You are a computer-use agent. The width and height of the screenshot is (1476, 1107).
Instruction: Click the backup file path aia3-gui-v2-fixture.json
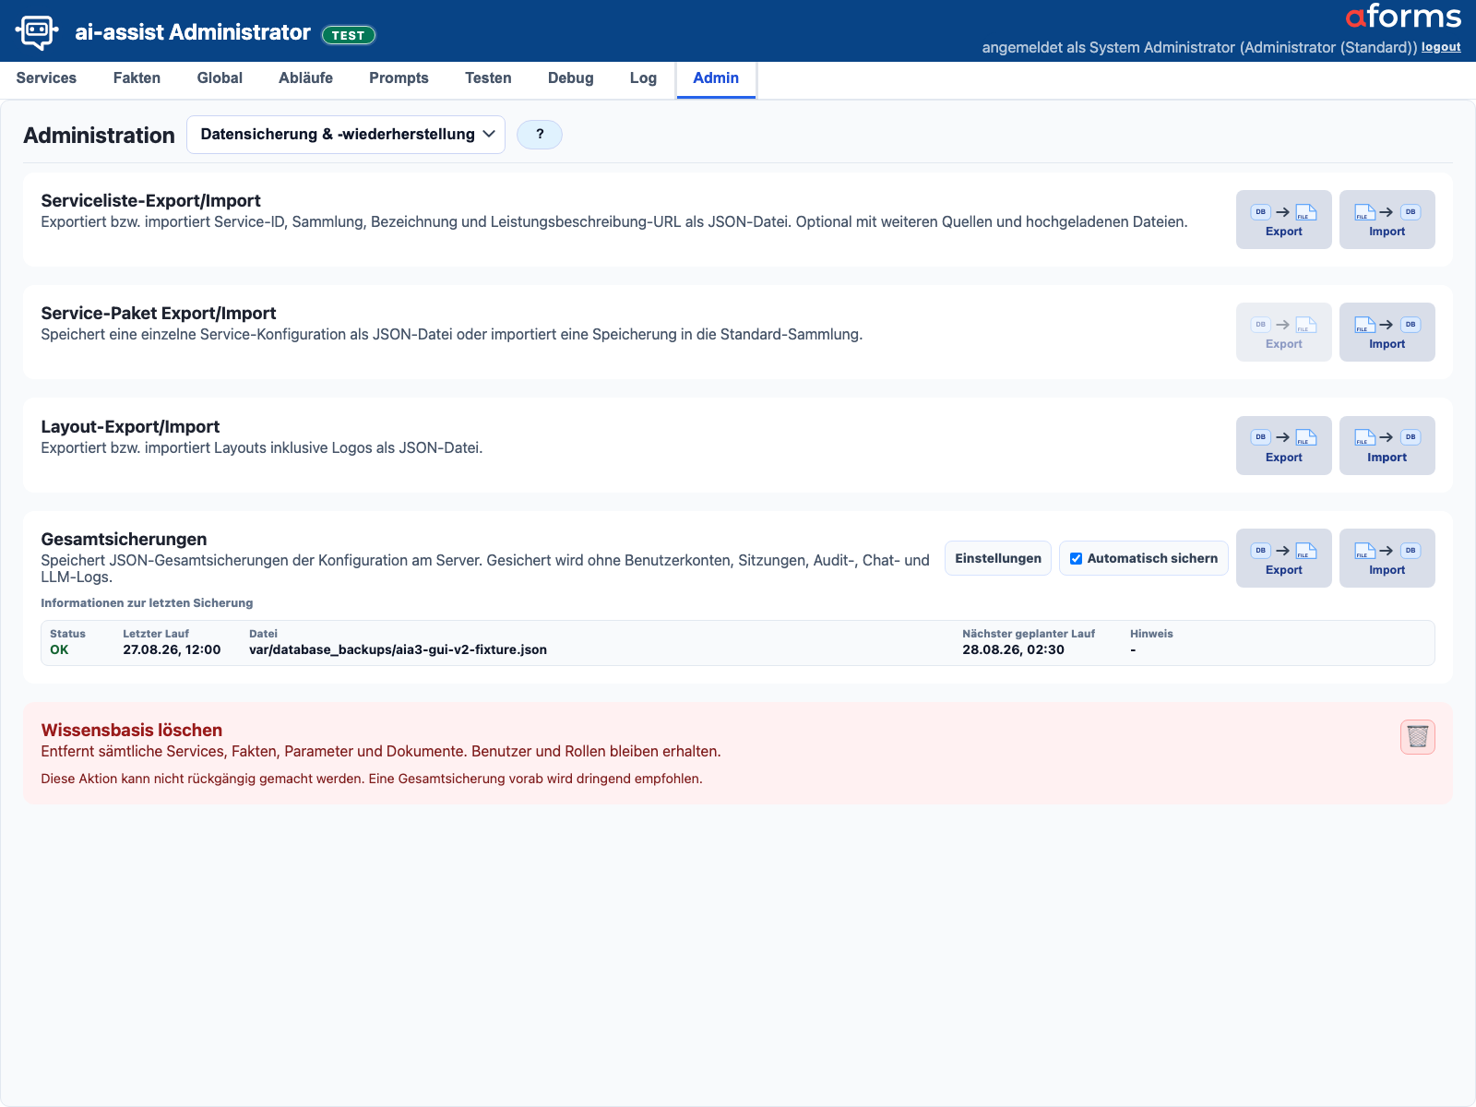[x=398, y=649]
